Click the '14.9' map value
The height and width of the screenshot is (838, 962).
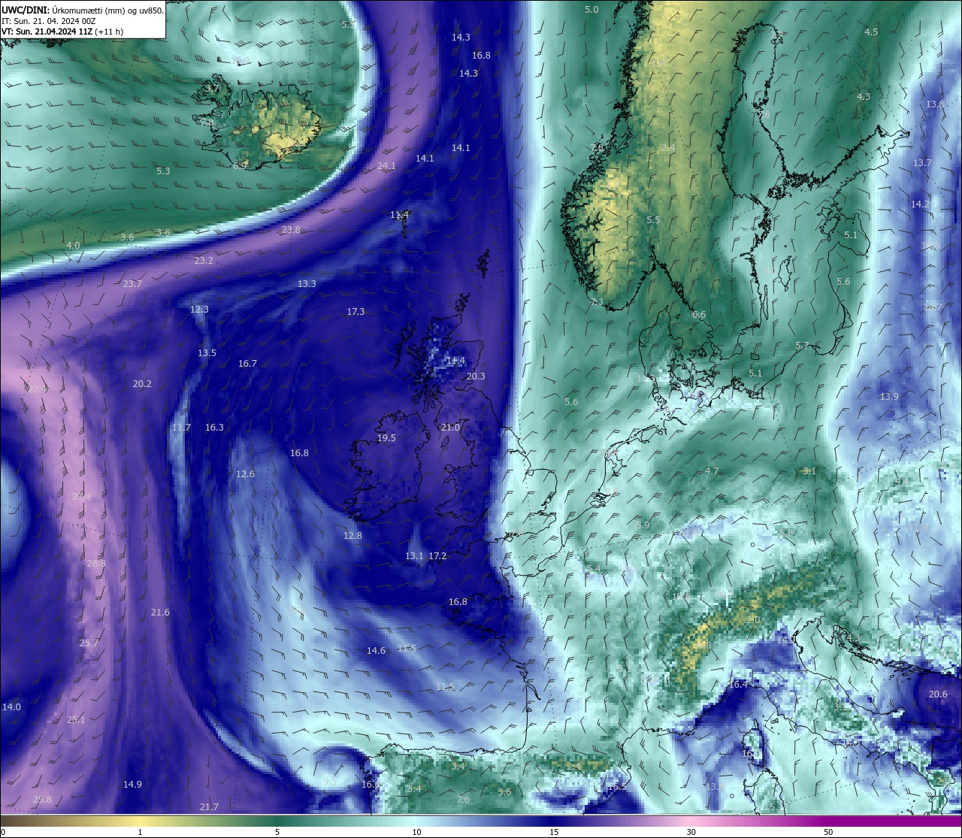(x=132, y=785)
